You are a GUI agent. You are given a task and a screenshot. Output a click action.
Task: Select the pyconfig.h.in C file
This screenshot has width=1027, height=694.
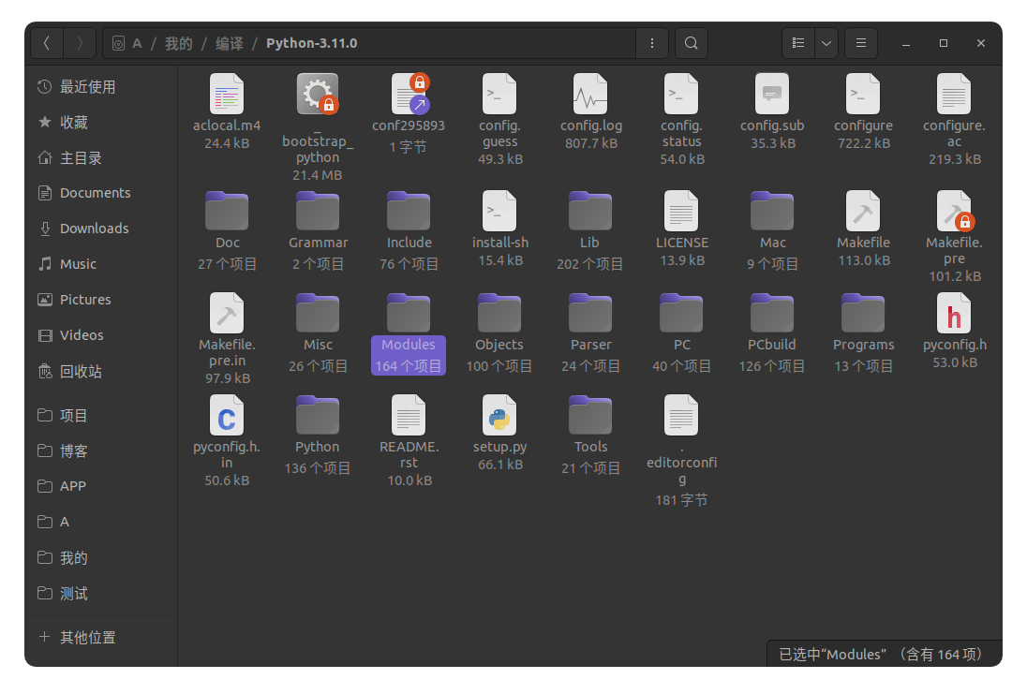coord(227,415)
